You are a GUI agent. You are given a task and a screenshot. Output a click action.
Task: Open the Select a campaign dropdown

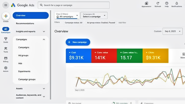(94, 15)
